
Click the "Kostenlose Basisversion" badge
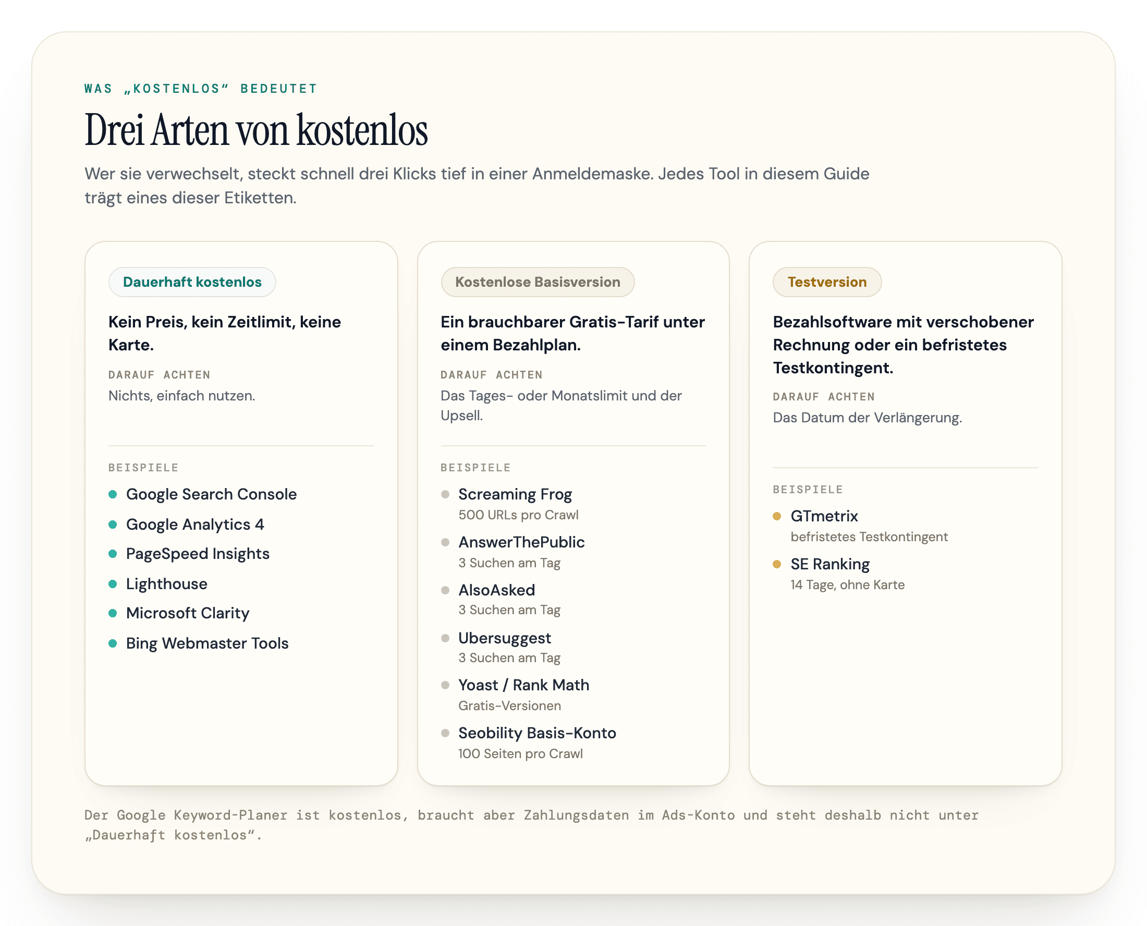click(537, 282)
